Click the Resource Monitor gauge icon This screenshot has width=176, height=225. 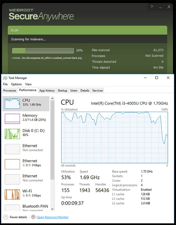33,217
